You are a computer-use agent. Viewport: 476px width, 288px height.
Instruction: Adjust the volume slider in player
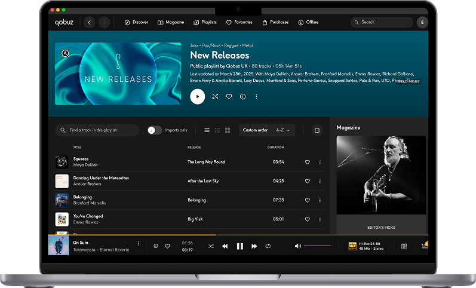[x=317, y=246]
